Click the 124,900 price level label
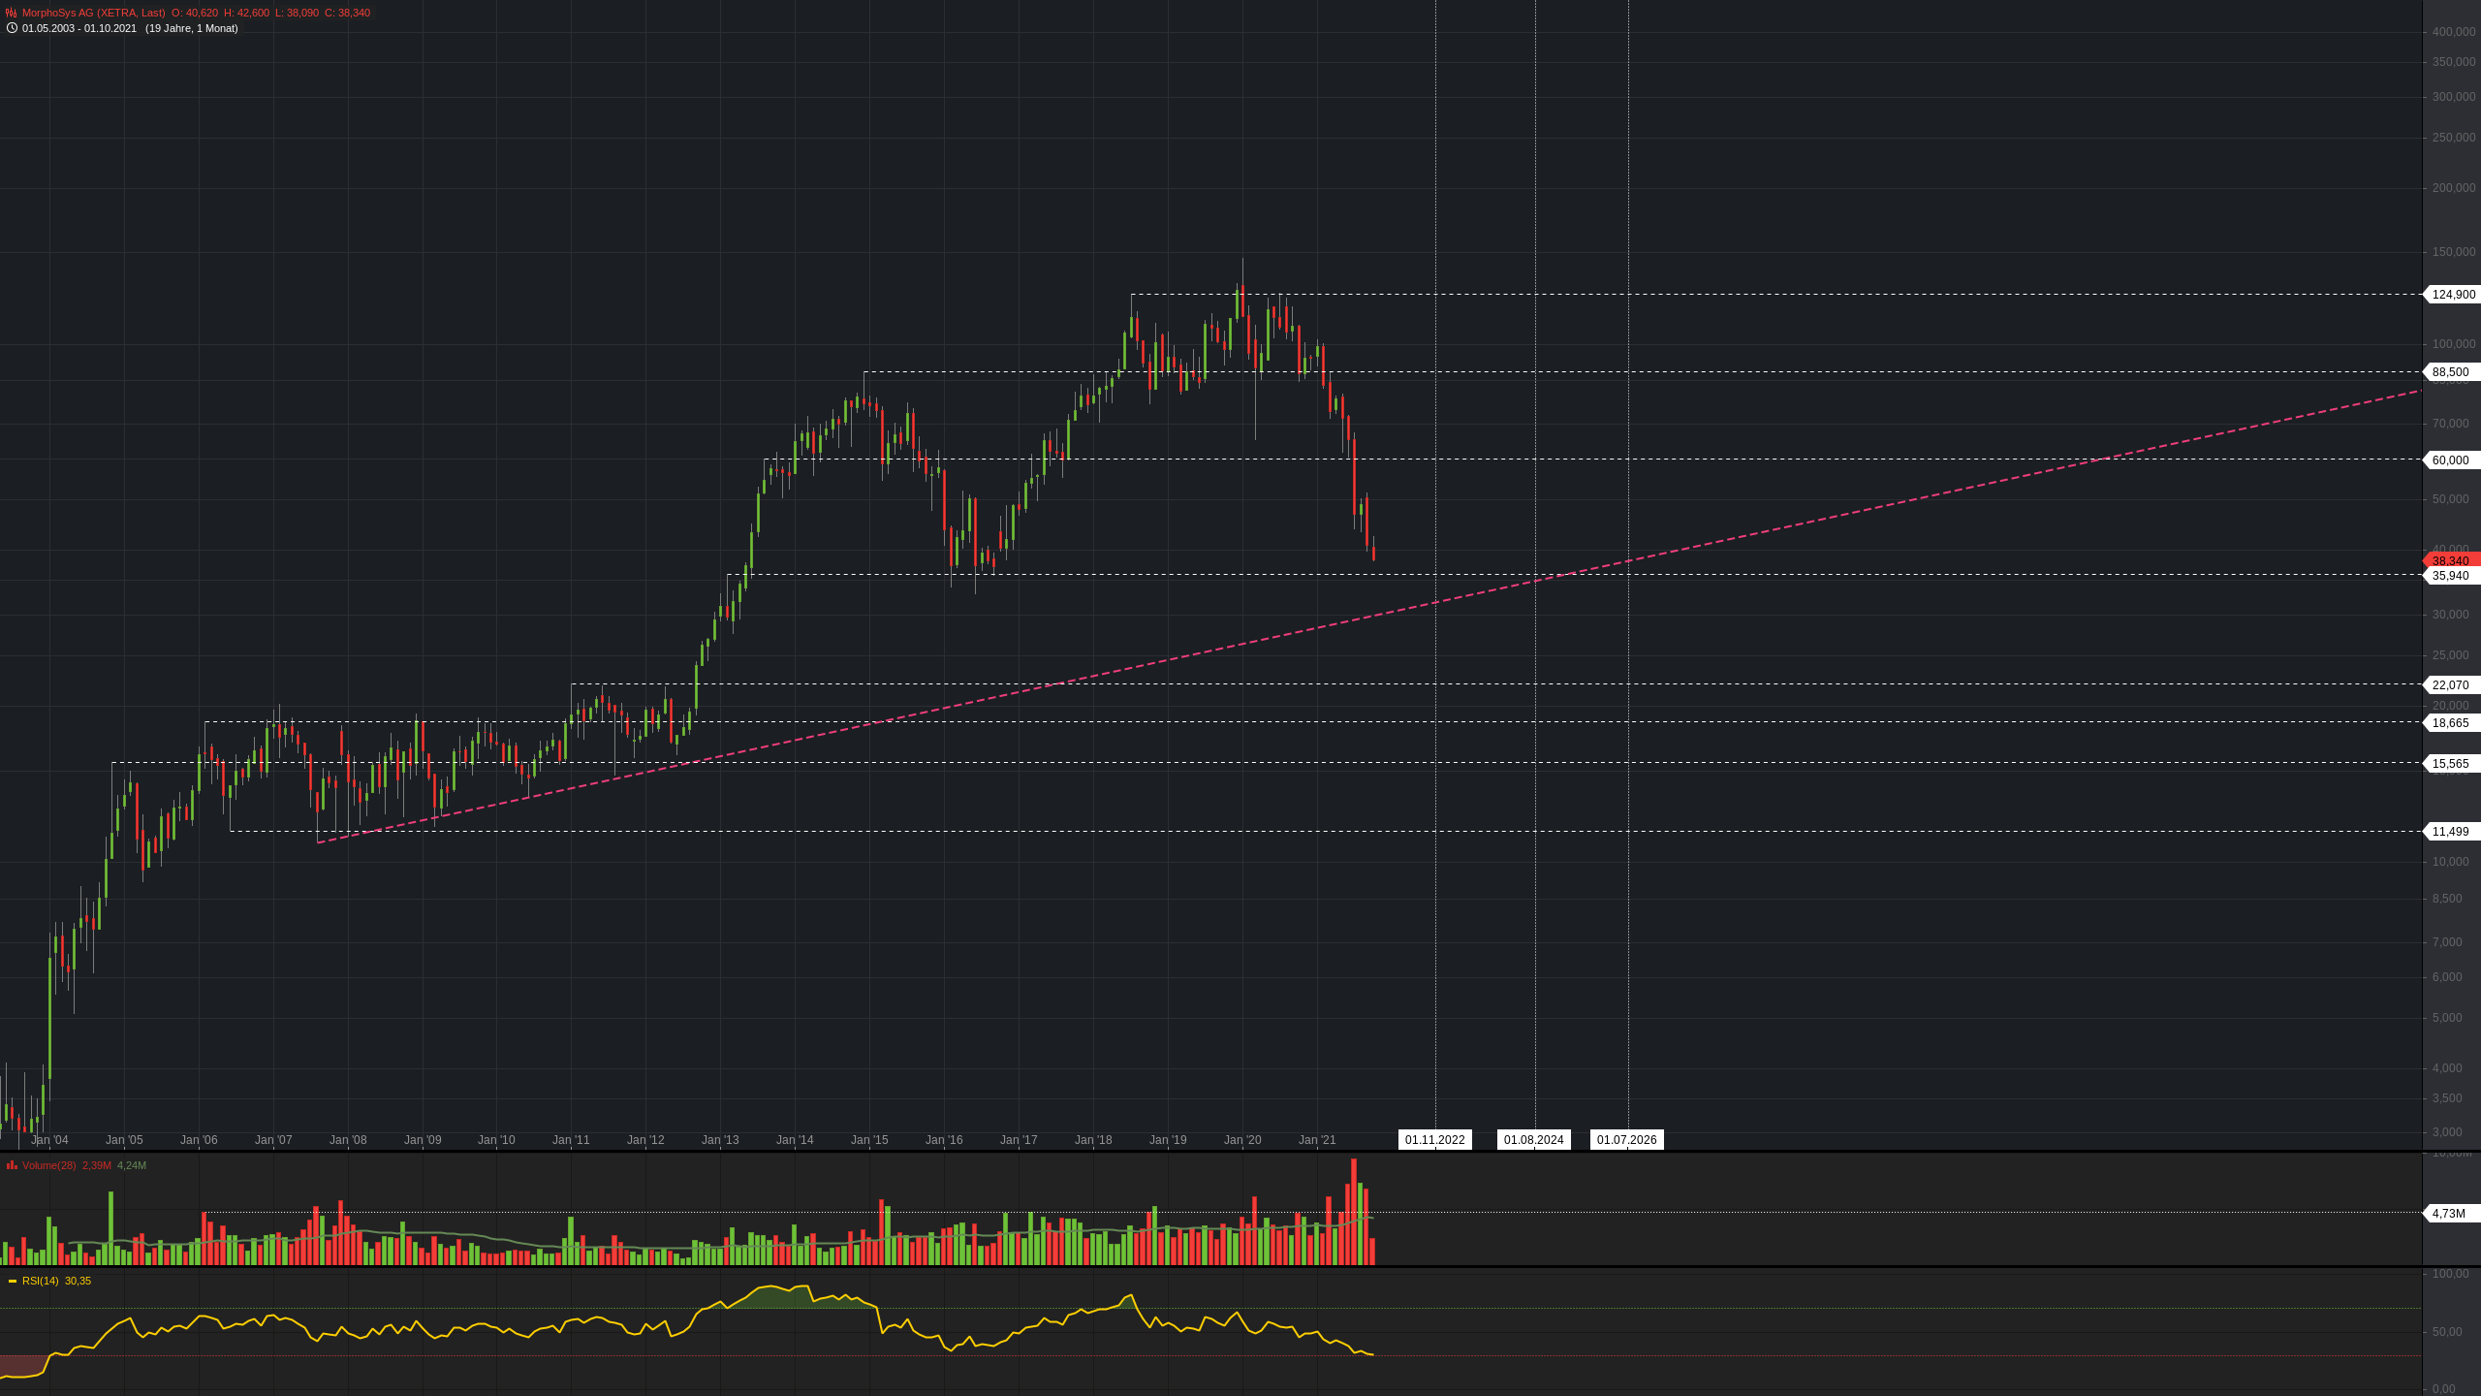Viewport: 2481px width, 1396px height. pos(2453,295)
